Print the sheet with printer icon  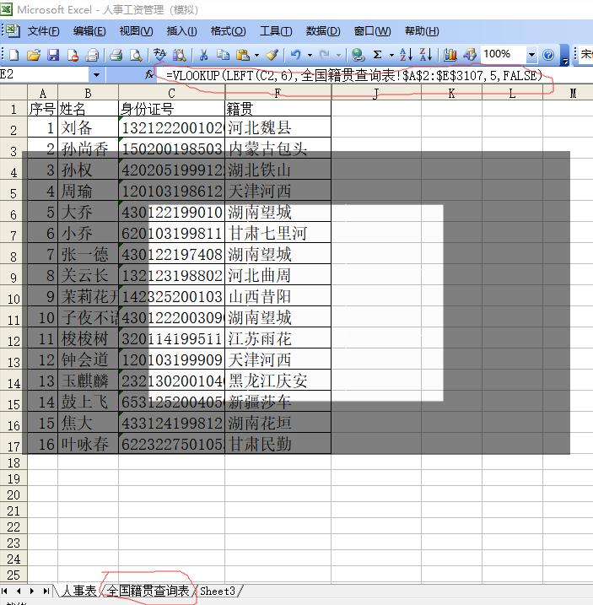[x=116, y=55]
